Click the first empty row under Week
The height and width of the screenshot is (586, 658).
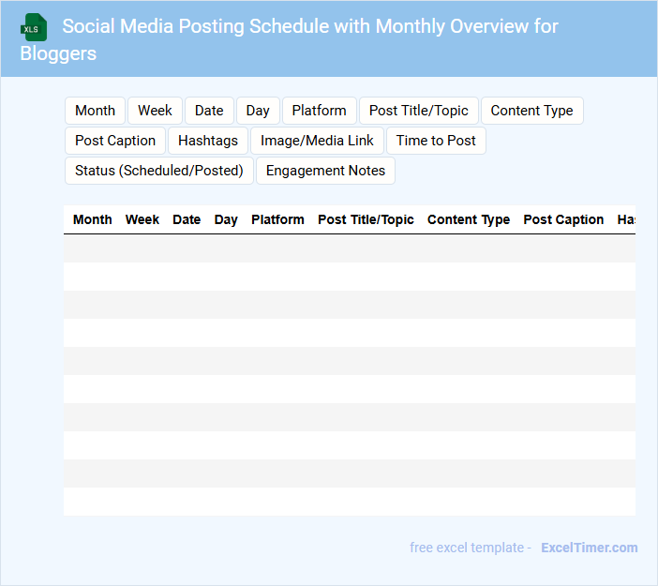[142, 248]
